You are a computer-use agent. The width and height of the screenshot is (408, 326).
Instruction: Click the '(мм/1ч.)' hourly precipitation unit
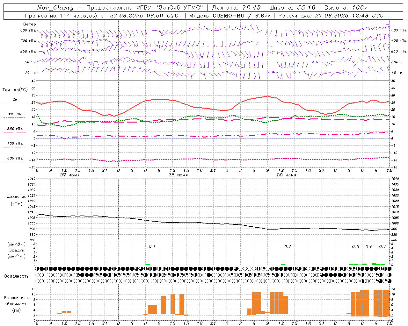click(x=17, y=256)
